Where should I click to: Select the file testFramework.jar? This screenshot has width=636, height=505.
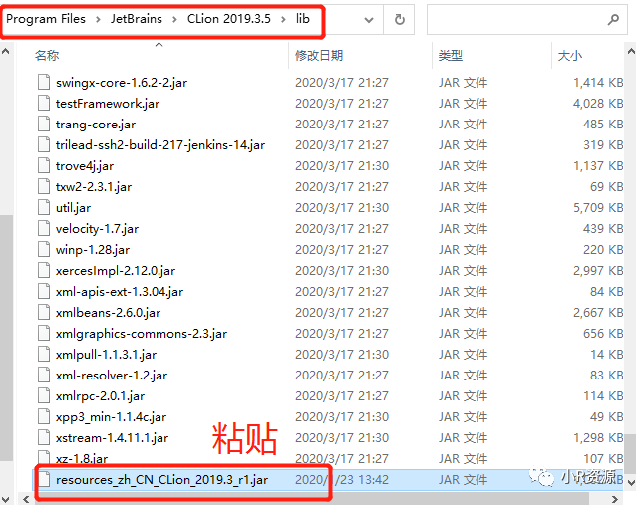108,104
